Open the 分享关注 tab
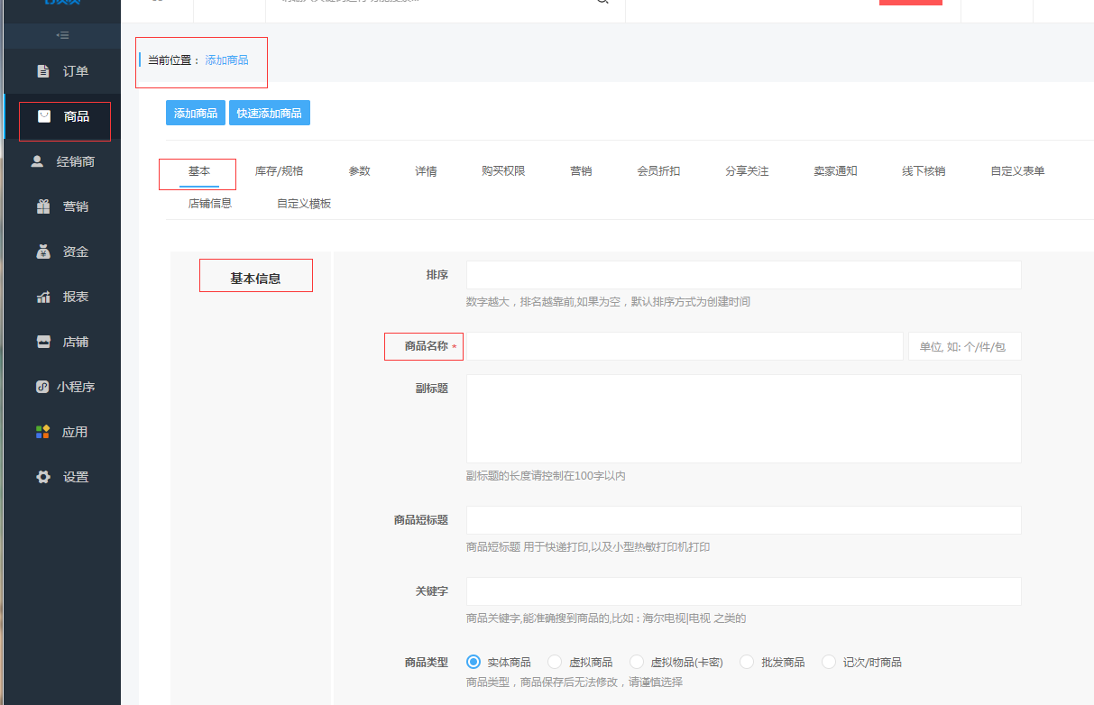Image resolution: width=1094 pixels, height=705 pixels. [748, 171]
